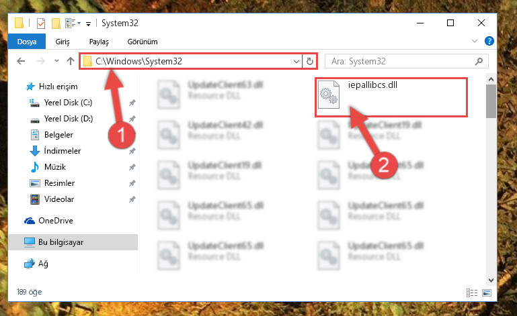Image resolution: width=517 pixels, height=316 pixels.
Task: Click the New folder icon in the quick access toolbar
Action: click(x=56, y=23)
